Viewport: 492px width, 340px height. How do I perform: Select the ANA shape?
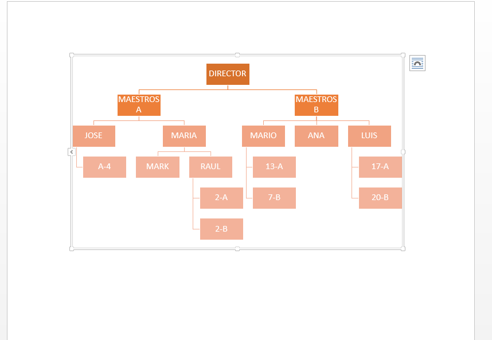(317, 136)
